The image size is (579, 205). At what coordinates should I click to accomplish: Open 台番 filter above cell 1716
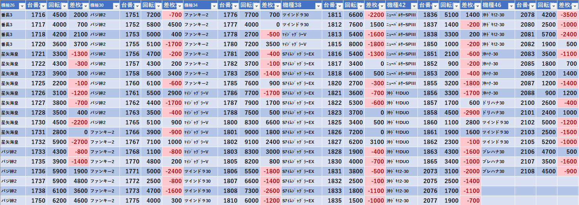coord(43,6)
